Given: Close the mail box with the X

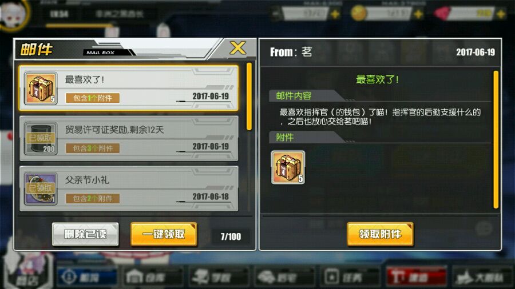Looking at the screenshot, I should pos(237,48).
